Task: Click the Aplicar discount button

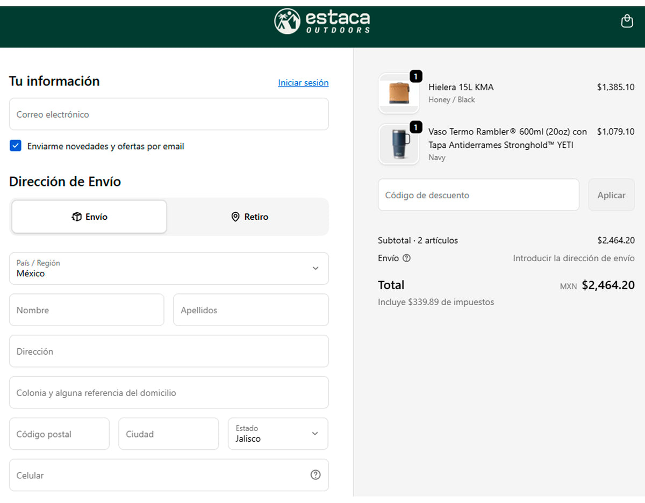Action: coord(612,195)
